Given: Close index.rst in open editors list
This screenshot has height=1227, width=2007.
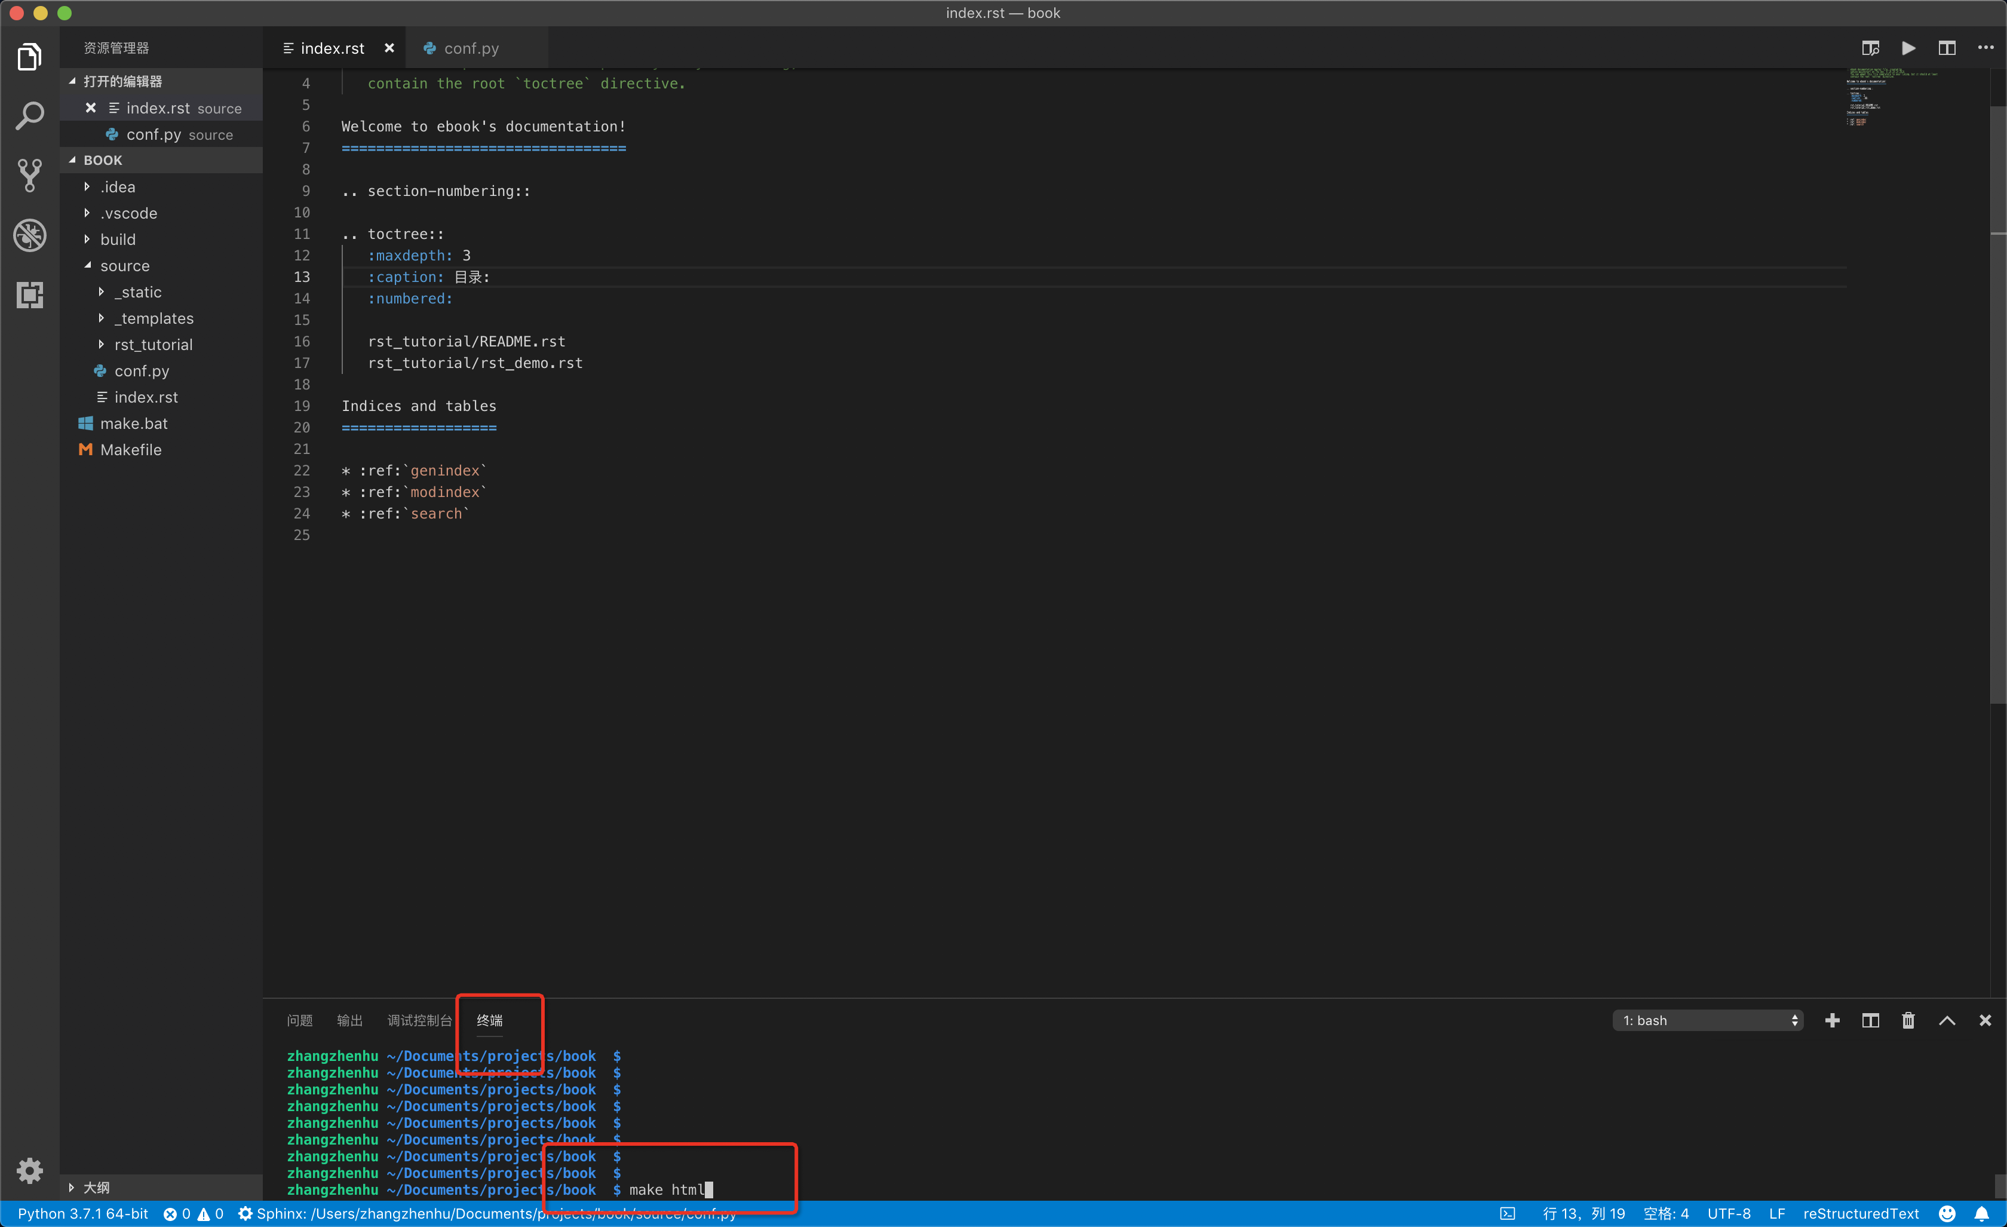Looking at the screenshot, I should coord(90,108).
